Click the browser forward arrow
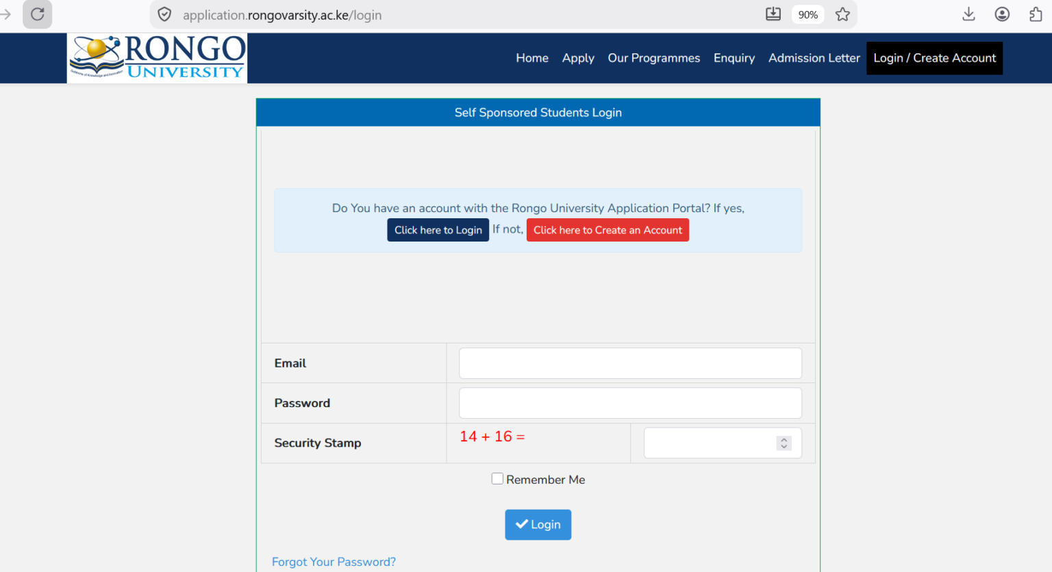The image size is (1052, 572). 5,14
